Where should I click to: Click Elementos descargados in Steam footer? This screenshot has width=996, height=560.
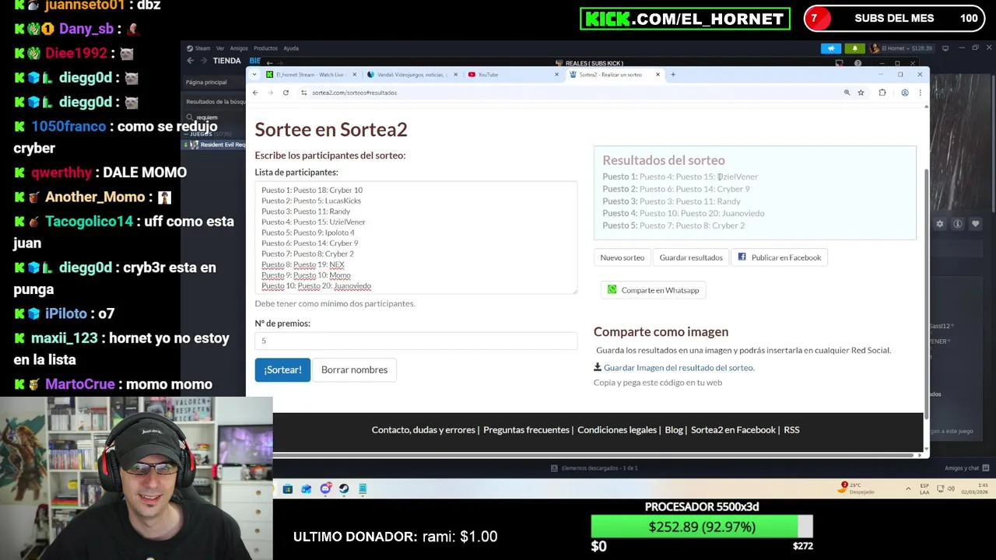594,468
